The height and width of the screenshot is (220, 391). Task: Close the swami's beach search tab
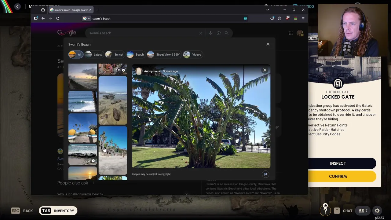click(90, 10)
